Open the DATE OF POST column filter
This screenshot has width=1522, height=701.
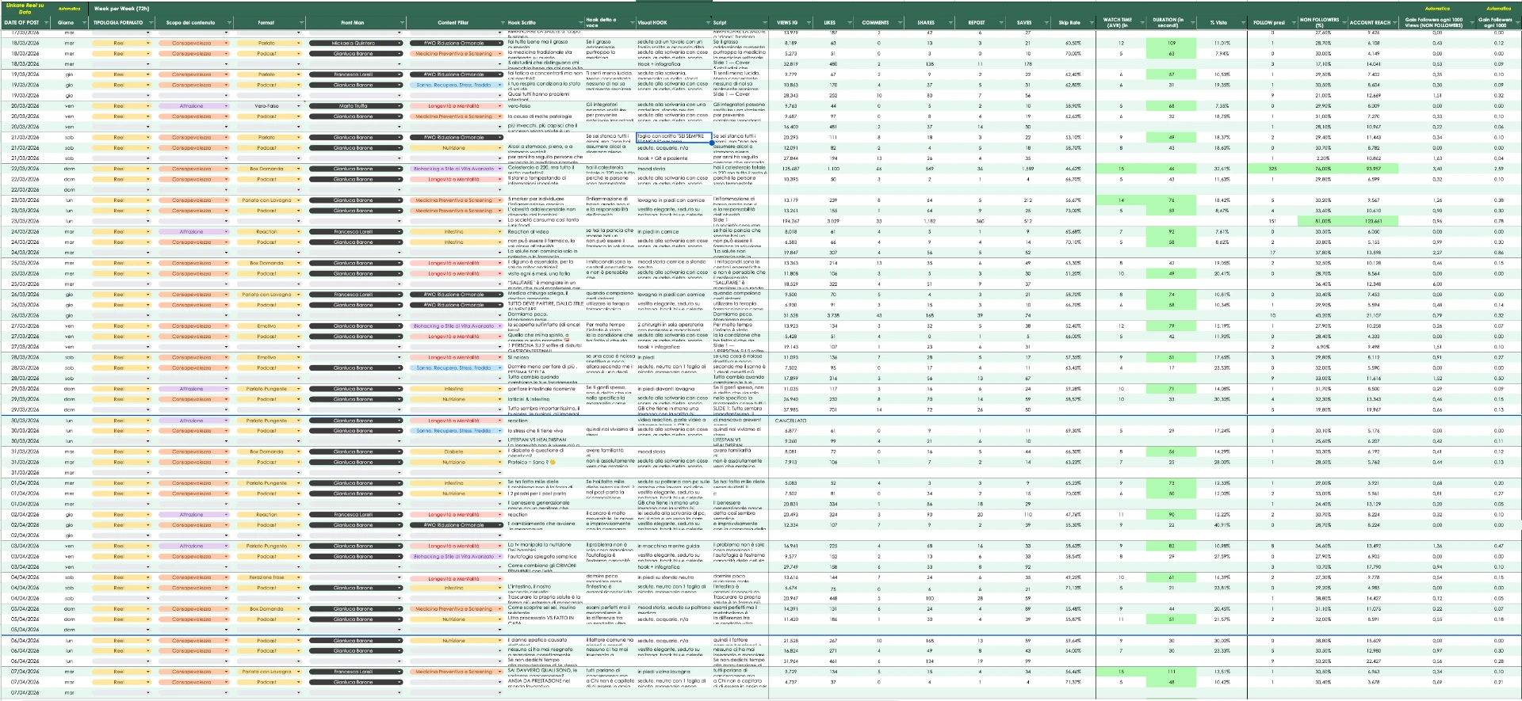tap(48, 23)
